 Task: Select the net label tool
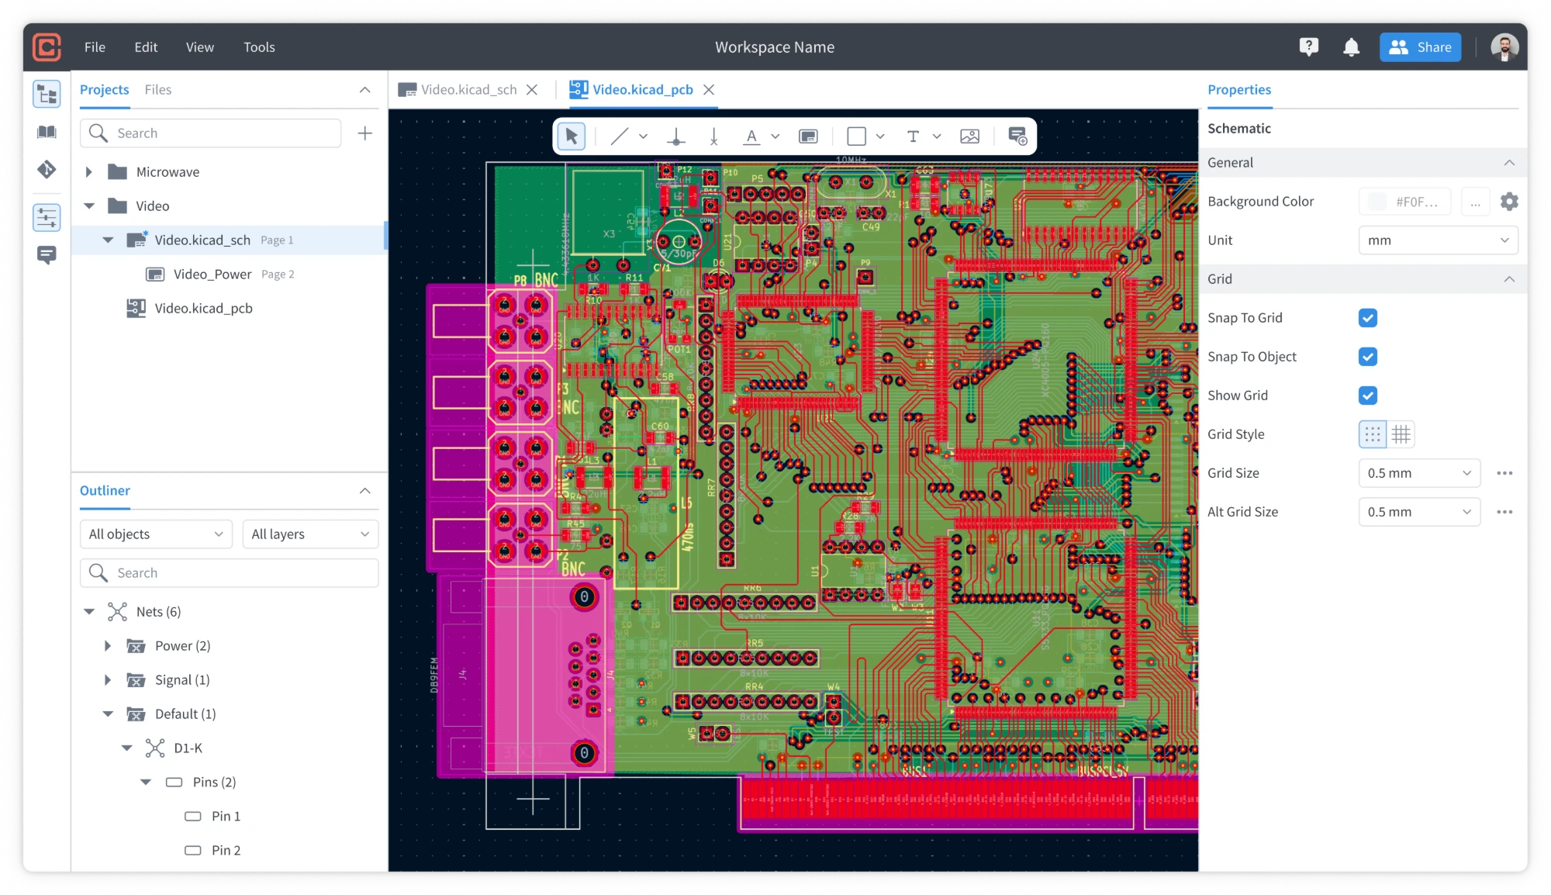(751, 136)
